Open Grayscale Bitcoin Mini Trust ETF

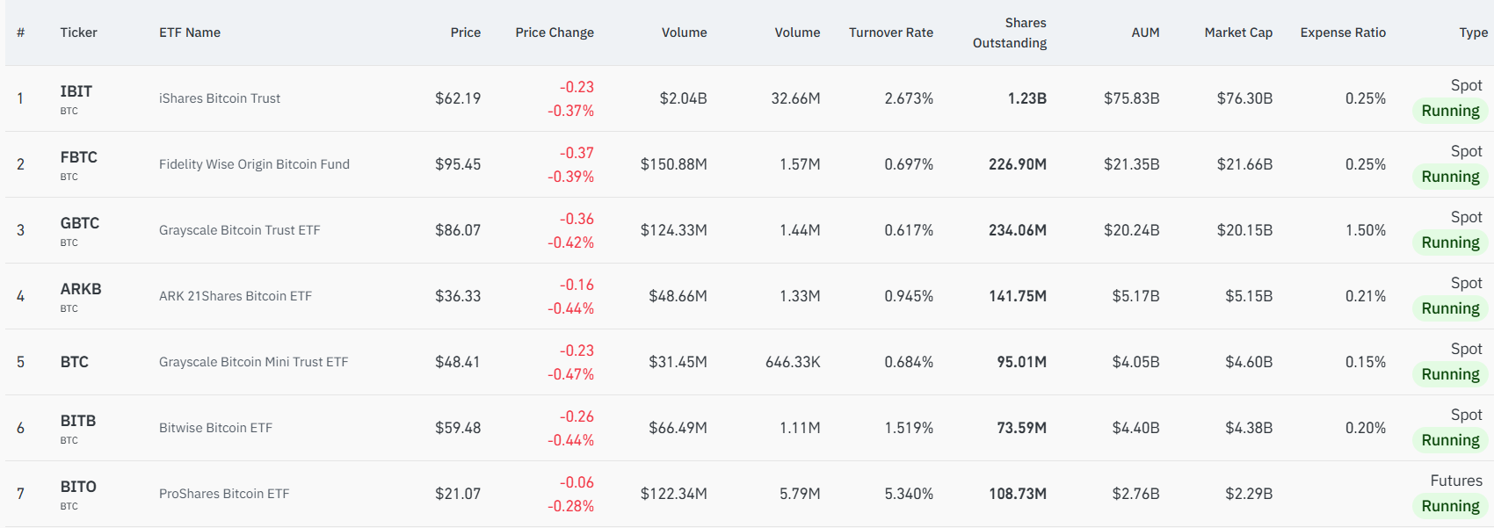click(253, 362)
